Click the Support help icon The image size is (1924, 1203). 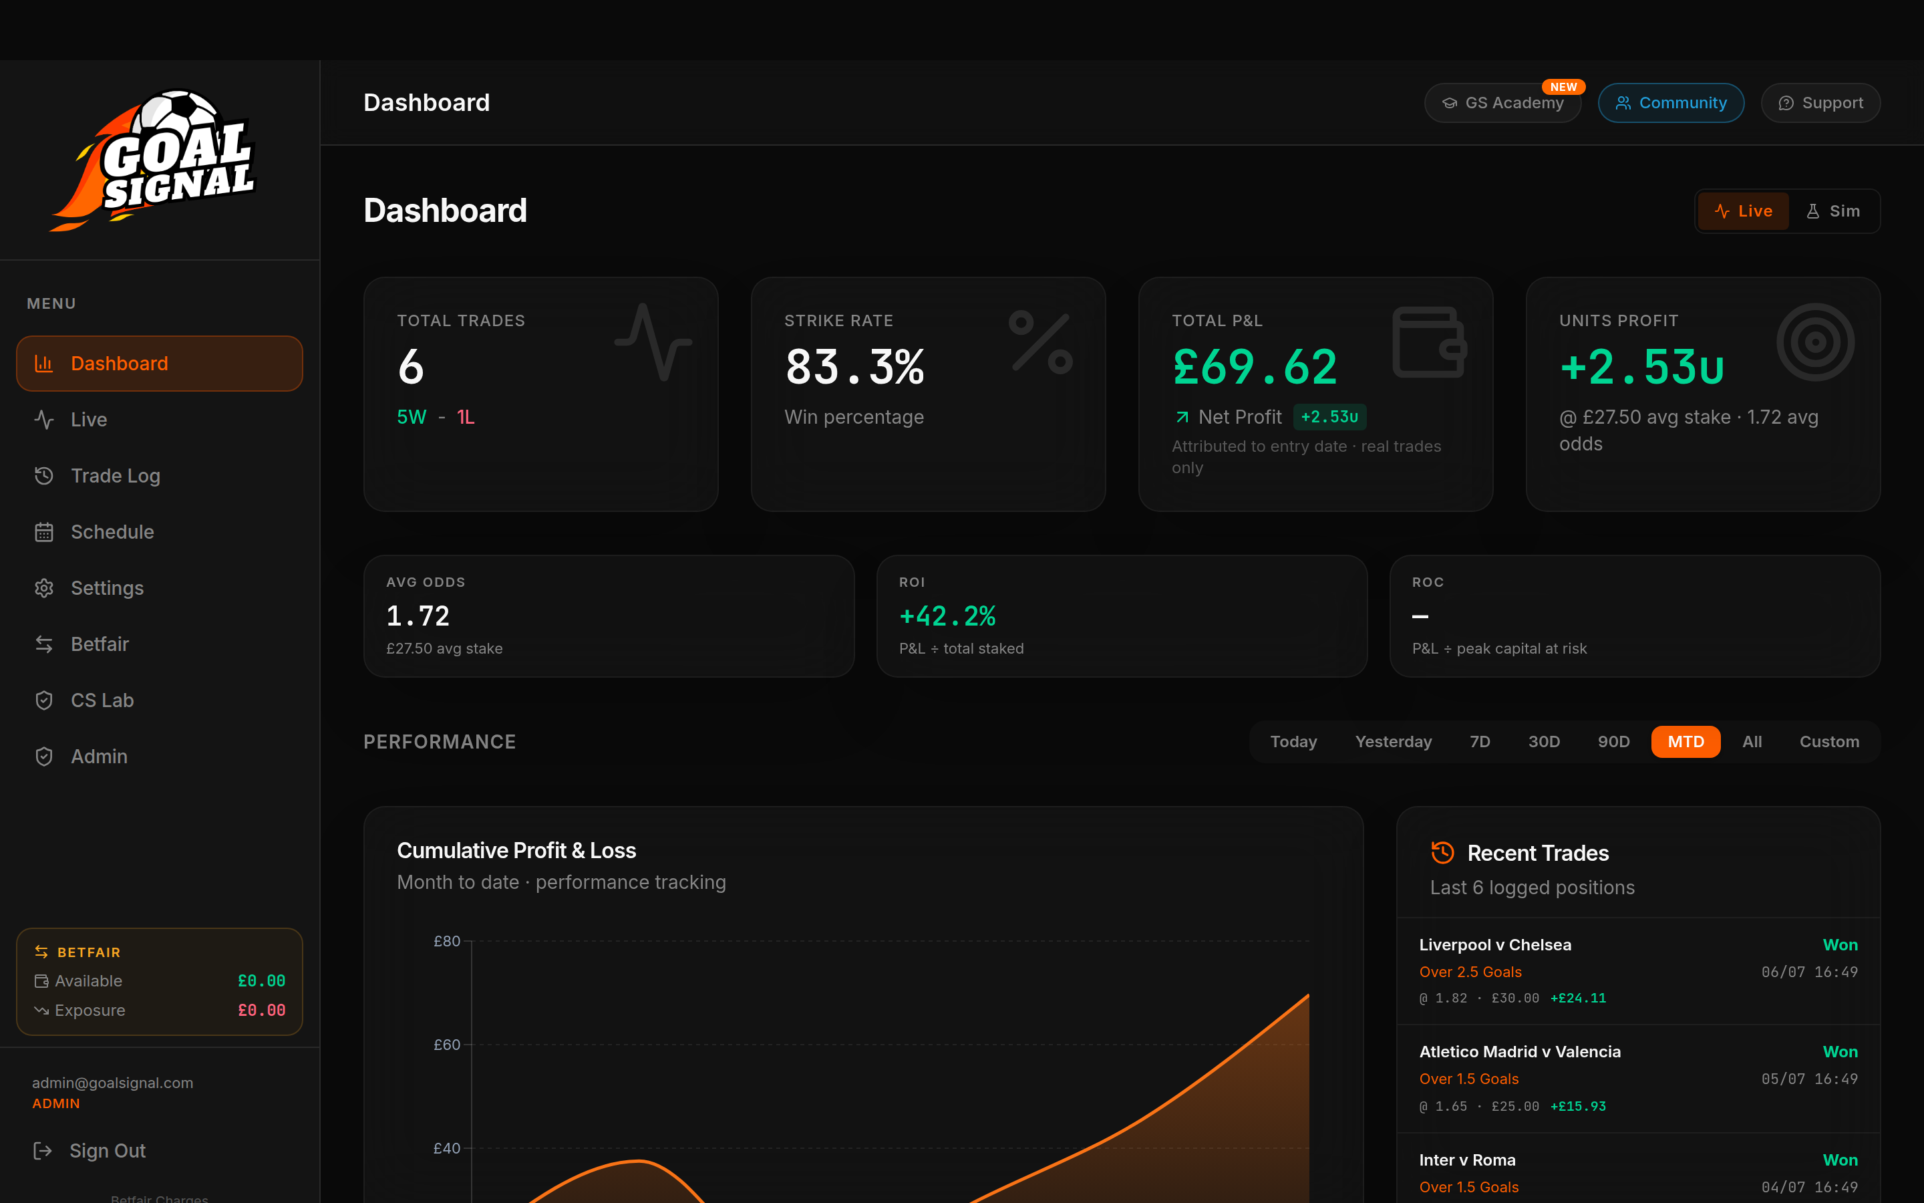tap(1786, 103)
